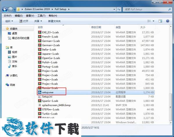Select 视频 library in navigation pane
174x137 pixels.
click(x=14, y=52)
